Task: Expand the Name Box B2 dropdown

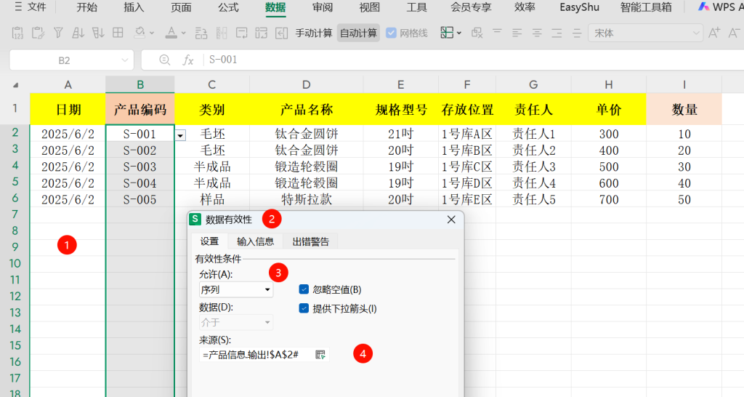Action: tap(124, 60)
